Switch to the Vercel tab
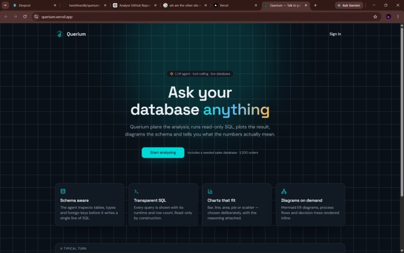Screen dimensions: 404x253 [235, 5]
